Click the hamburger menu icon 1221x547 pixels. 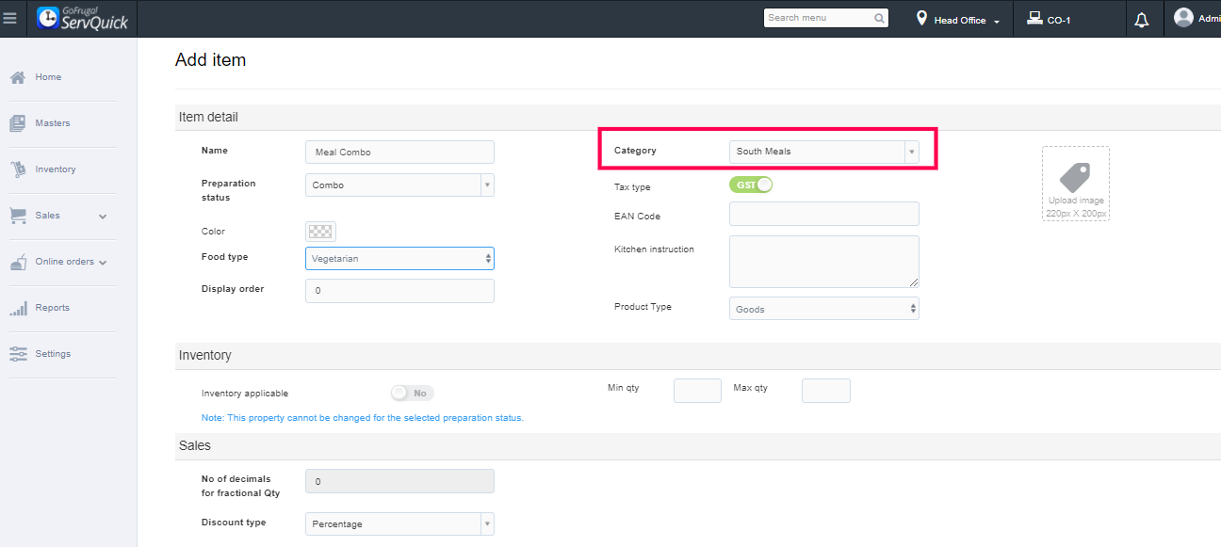[x=10, y=19]
